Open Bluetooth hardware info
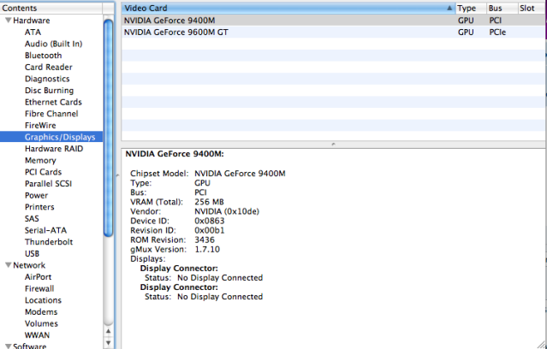547x349 pixels. click(x=44, y=56)
